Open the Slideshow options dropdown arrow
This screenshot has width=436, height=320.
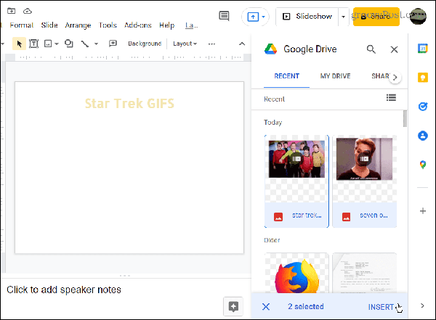[343, 17]
